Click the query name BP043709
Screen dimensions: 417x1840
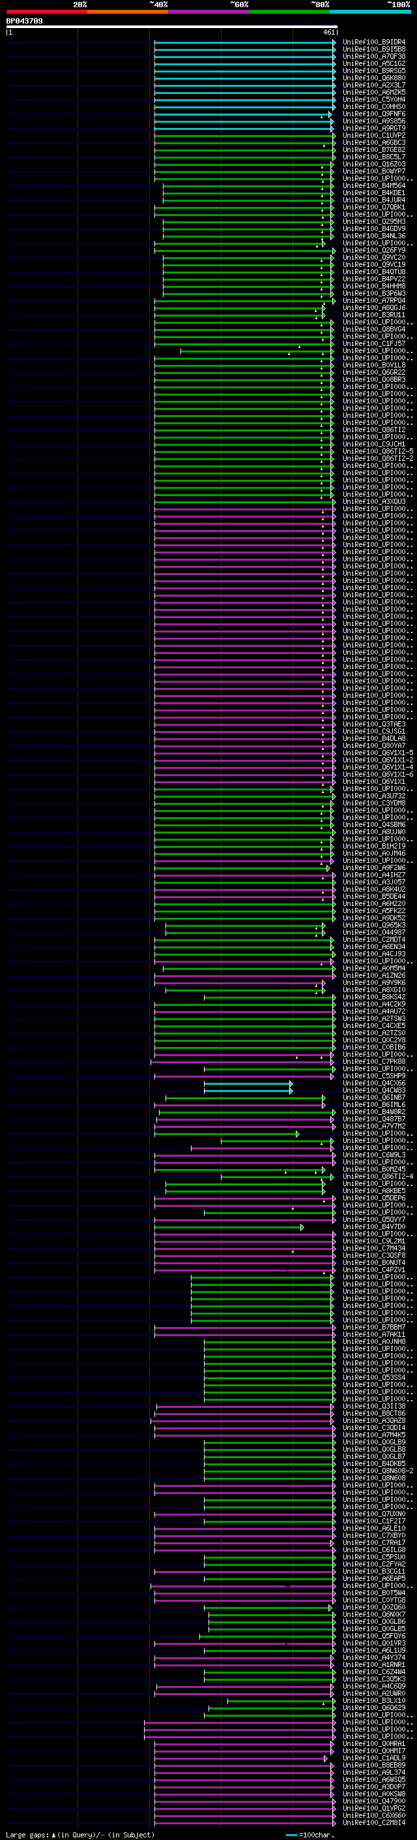pos(24,21)
